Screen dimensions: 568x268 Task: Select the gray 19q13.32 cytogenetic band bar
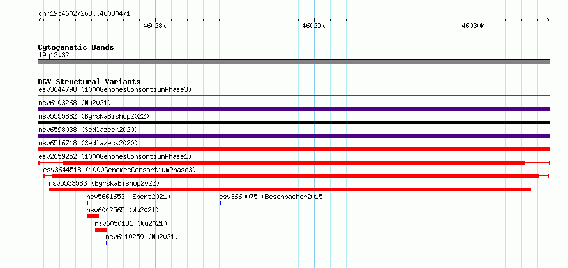click(x=294, y=62)
